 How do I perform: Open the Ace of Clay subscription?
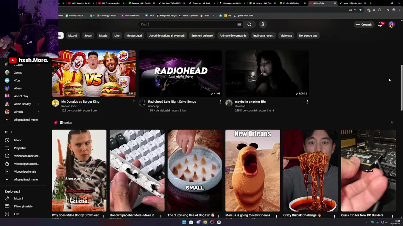[20, 96]
